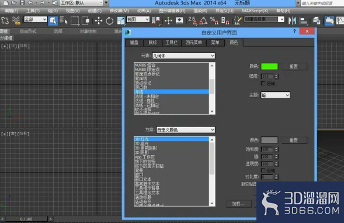The width and height of the screenshot is (344, 223).
Task: Click the Mirror tool icon
Action: click(292, 20)
